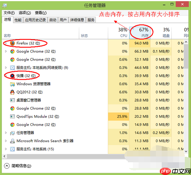Switch to the 详细信息 tab
Screen dimensions: 191x175
77,20
